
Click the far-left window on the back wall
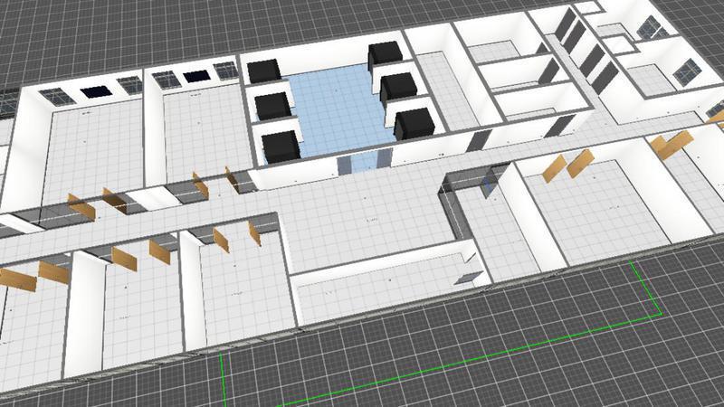tap(56, 95)
